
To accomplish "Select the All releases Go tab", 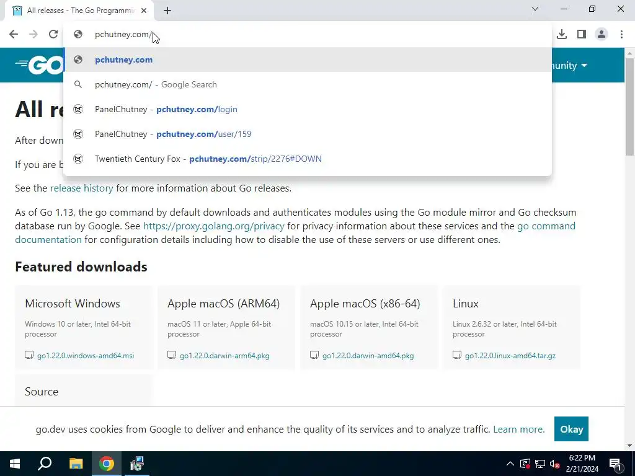I will [79, 11].
